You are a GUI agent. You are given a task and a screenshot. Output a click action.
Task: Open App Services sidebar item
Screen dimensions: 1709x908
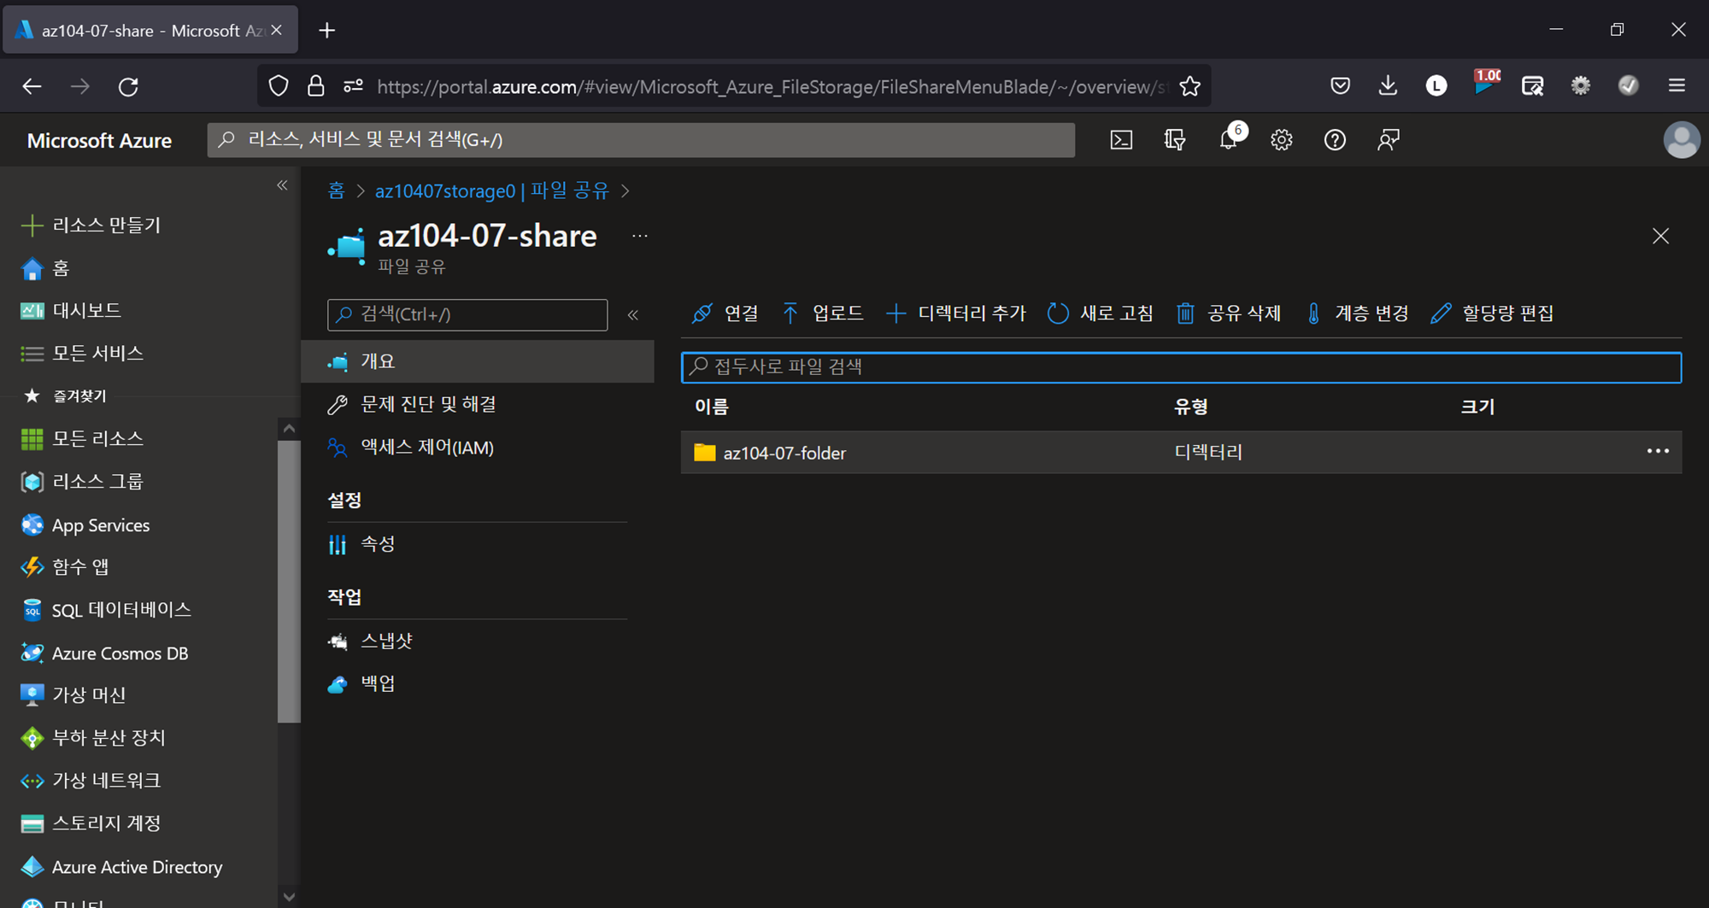coord(85,525)
